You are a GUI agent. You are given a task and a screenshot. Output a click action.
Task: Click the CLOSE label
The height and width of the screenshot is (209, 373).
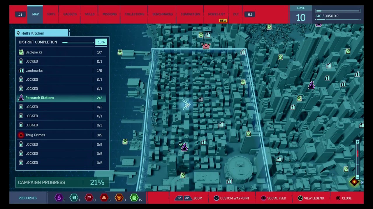click(347, 198)
